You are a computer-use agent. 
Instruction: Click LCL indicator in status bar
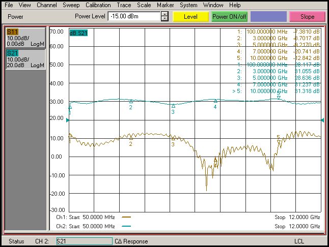(299, 241)
